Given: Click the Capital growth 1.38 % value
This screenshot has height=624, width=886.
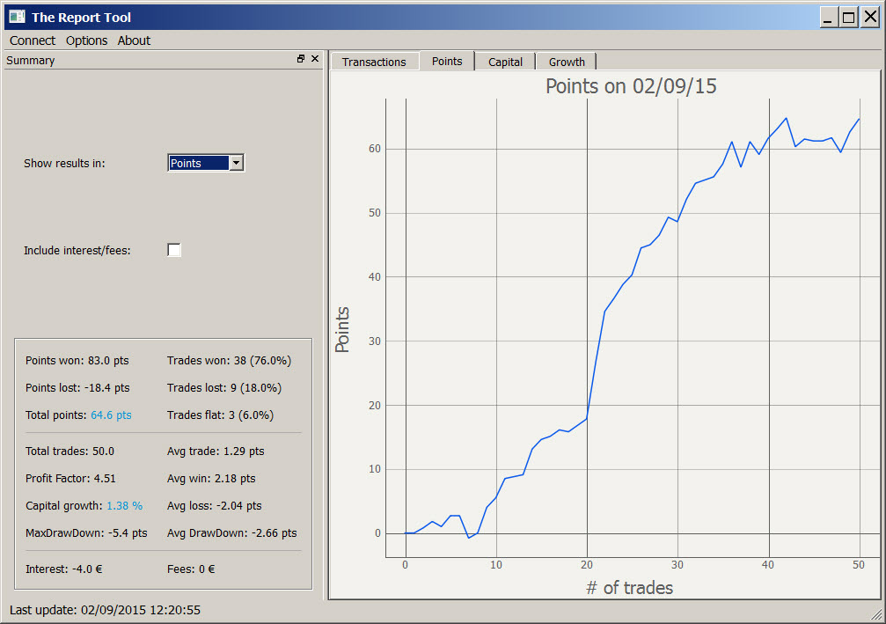Looking at the screenshot, I should [x=124, y=506].
